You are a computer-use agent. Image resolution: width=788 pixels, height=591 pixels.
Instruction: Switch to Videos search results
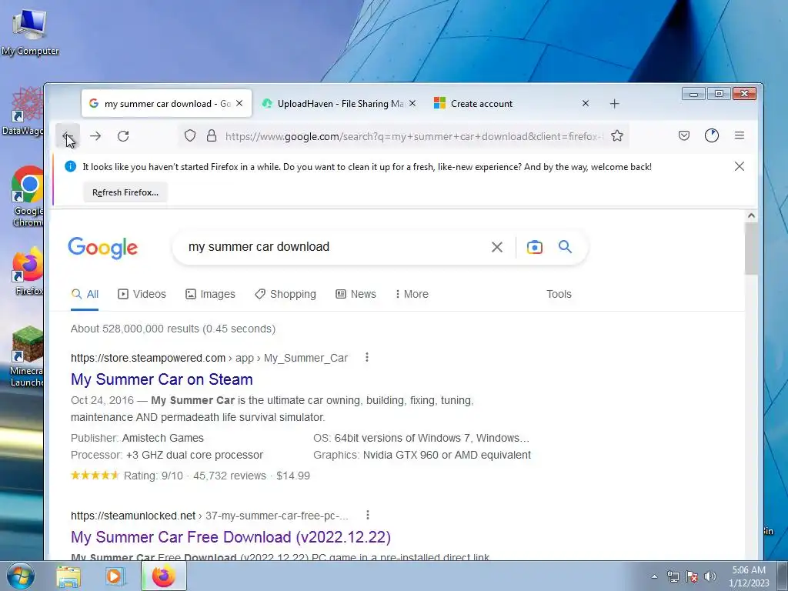point(142,294)
